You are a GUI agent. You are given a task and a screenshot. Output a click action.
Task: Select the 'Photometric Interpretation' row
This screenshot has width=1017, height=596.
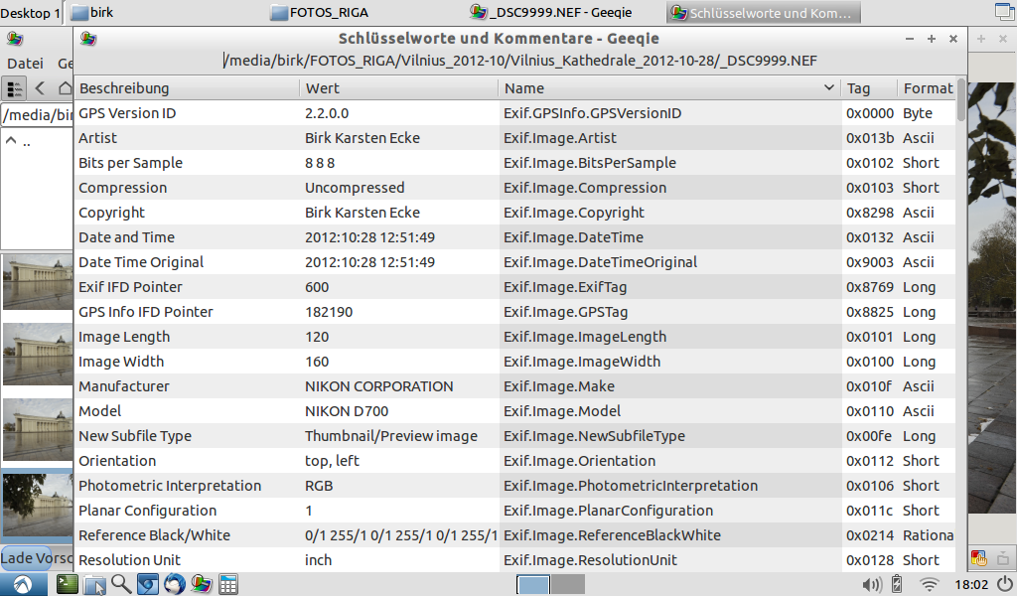[x=515, y=486]
